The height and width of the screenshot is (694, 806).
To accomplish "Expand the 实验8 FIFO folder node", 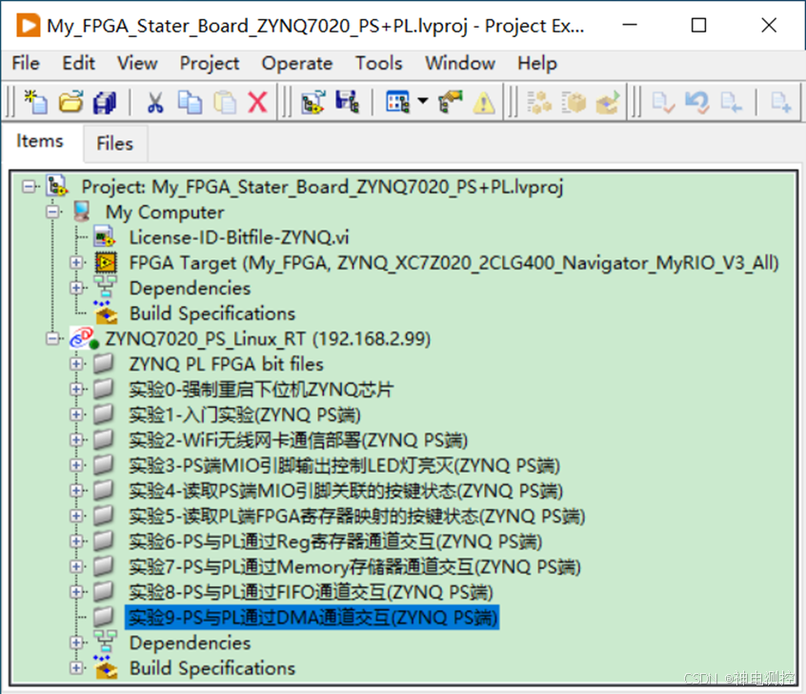I will (76, 592).
